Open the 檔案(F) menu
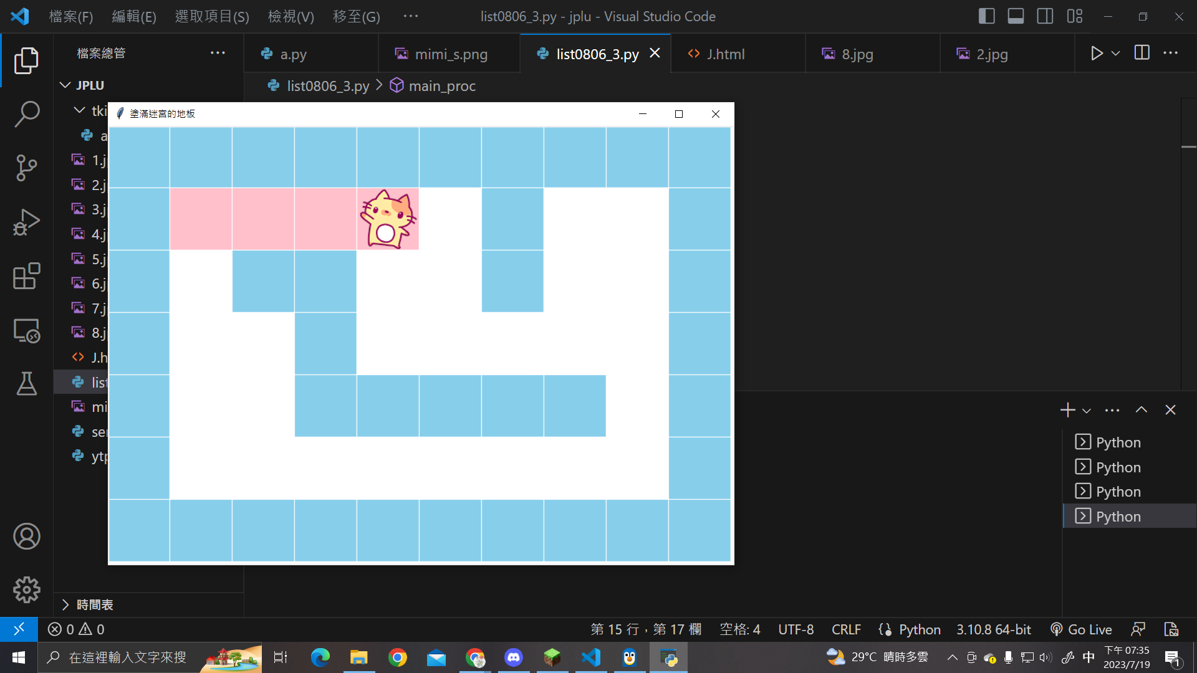This screenshot has width=1197, height=673. click(71, 17)
